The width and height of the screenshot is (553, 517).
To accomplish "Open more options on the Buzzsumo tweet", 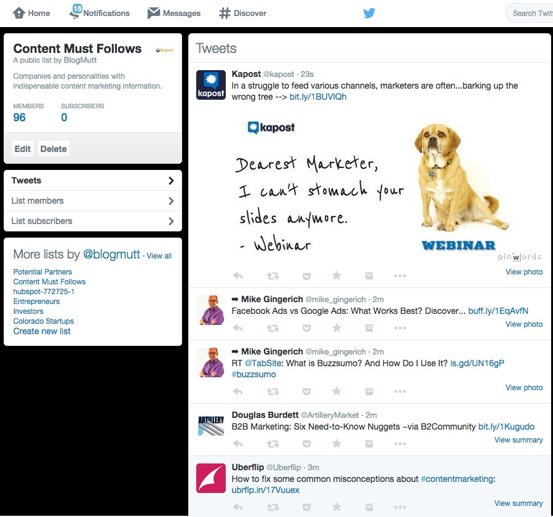I will tap(400, 391).
